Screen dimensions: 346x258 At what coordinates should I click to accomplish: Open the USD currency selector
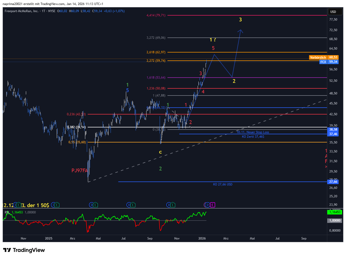[x=333, y=12]
